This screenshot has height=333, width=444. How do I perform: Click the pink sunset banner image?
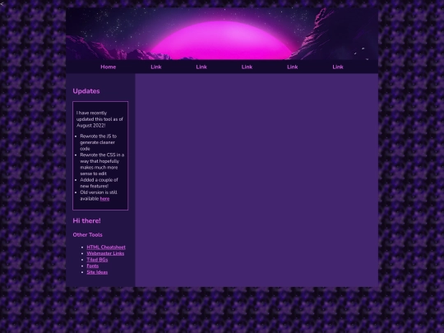[222, 34]
